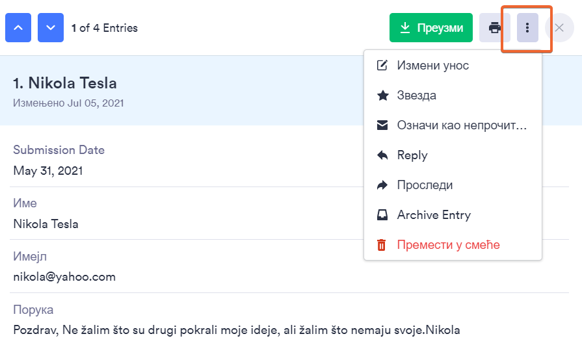Image resolution: width=582 pixels, height=347 pixels.
Task: Choose Звезда to star the entry
Action: (416, 96)
